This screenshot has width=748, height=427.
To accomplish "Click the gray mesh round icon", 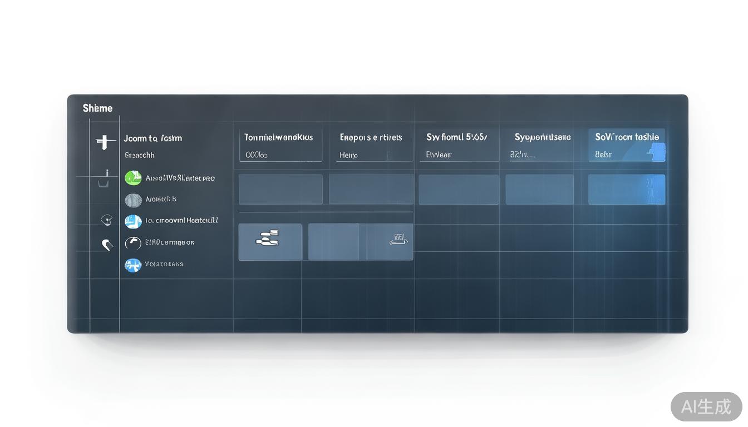I will pos(133,200).
